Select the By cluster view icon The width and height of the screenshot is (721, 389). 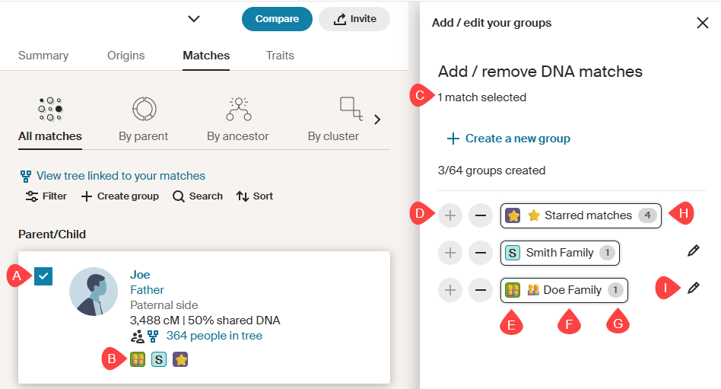tap(351, 110)
